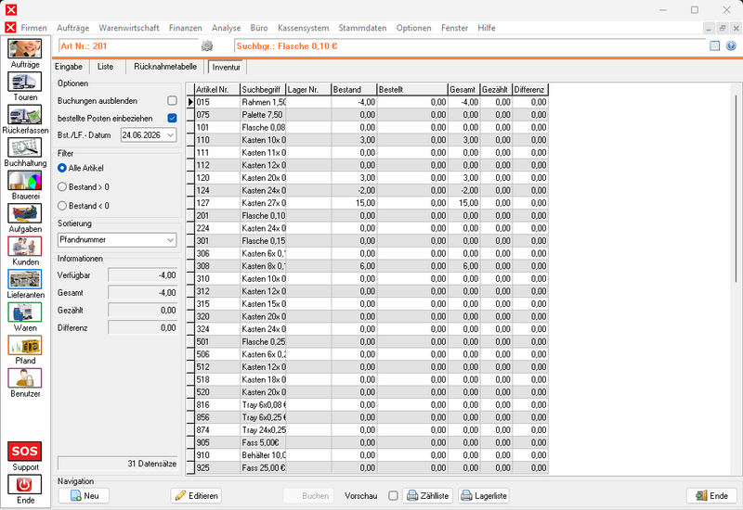This screenshot has height=510, width=743.
Task: Click the Editieren button
Action: [196, 496]
